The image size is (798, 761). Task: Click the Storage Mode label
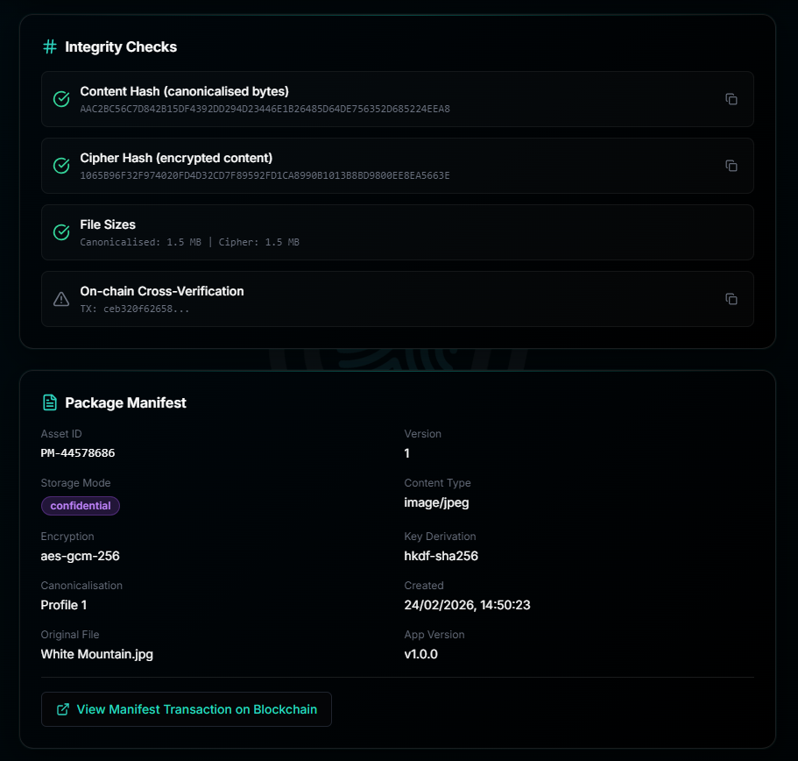point(76,483)
